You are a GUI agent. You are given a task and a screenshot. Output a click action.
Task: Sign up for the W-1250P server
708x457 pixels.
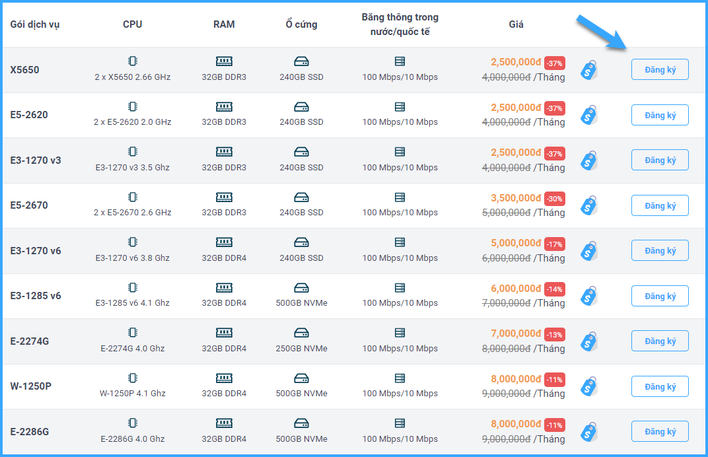click(660, 386)
